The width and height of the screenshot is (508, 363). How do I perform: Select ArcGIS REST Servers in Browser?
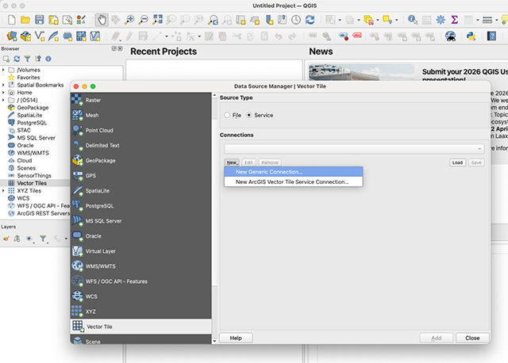43,213
